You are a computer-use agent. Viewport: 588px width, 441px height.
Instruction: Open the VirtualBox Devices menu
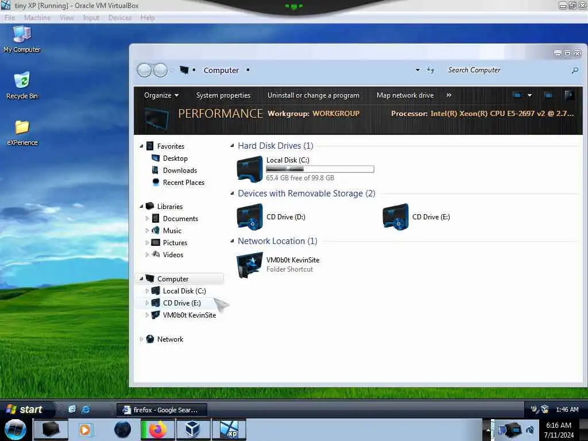click(120, 18)
